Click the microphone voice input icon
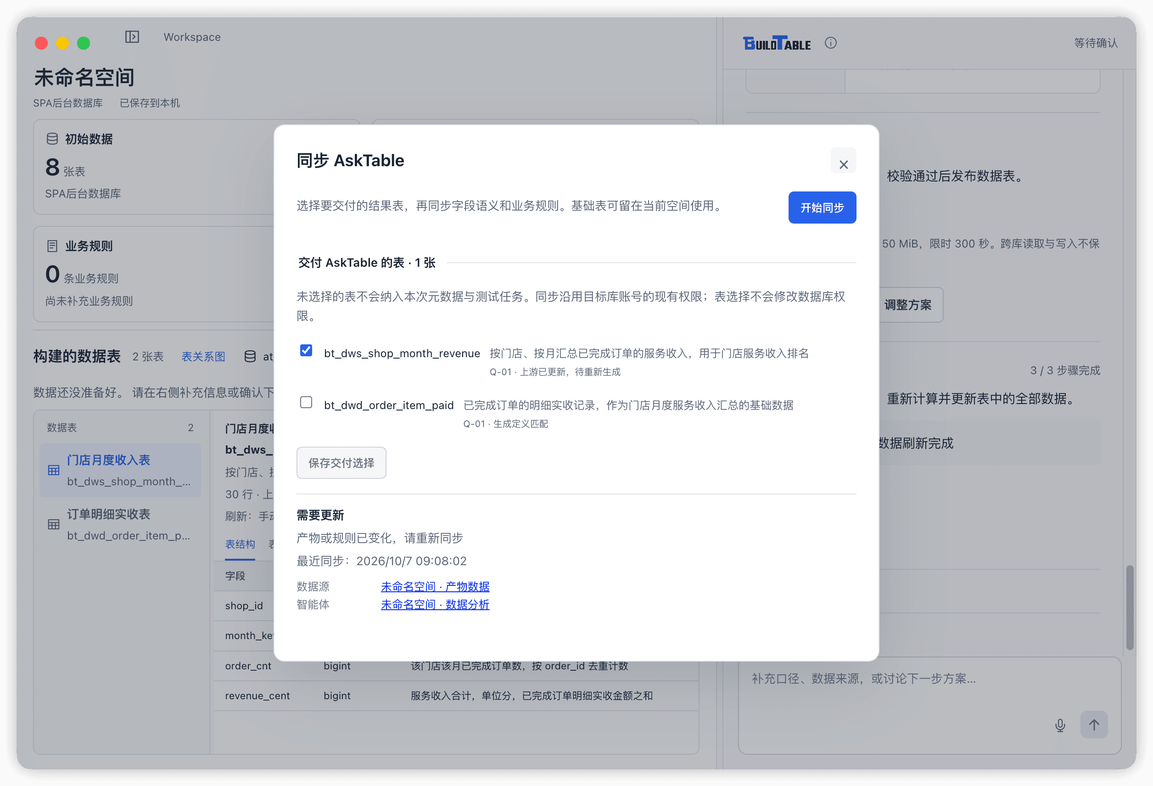Screen dimensions: 1153x786 pyautogui.click(x=1060, y=725)
